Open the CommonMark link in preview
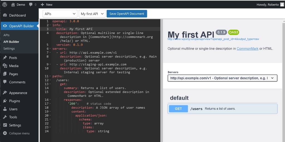This screenshot has width=285, height=142. click(247, 48)
